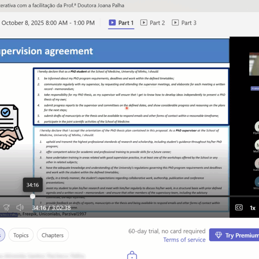Click the play icon next to Part 2

(x=144, y=23)
